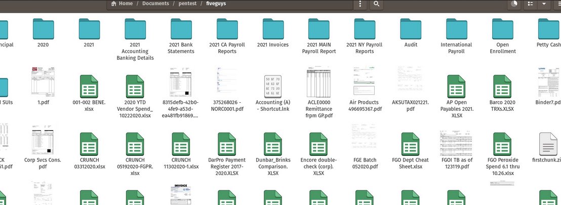The image size is (561, 205).
Task: Select the firstchunk zip archive icon
Action: pyautogui.click(x=548, y=144)
